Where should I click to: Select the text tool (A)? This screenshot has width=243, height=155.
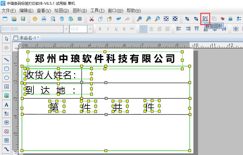tap(7, 105)
